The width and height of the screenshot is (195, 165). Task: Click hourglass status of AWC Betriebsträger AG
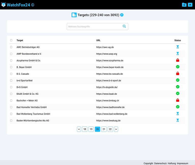point(178,47)
